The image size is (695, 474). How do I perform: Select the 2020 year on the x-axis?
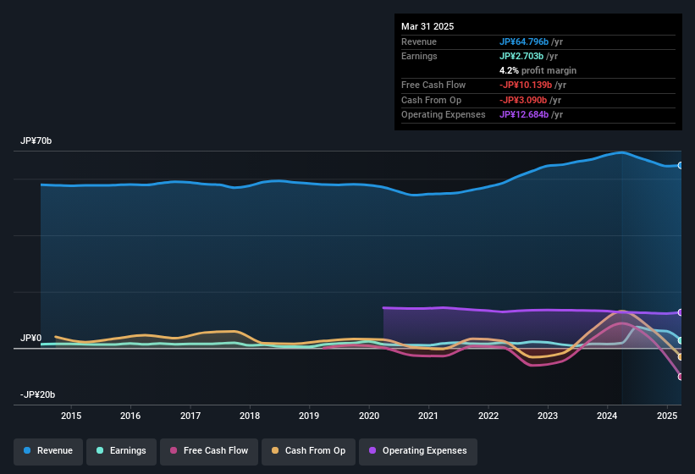tap(369, 416)
